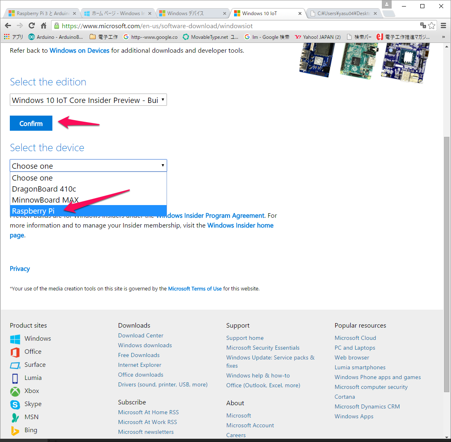Select DragonBoard 410c from the device list

[x=88, y=189]
